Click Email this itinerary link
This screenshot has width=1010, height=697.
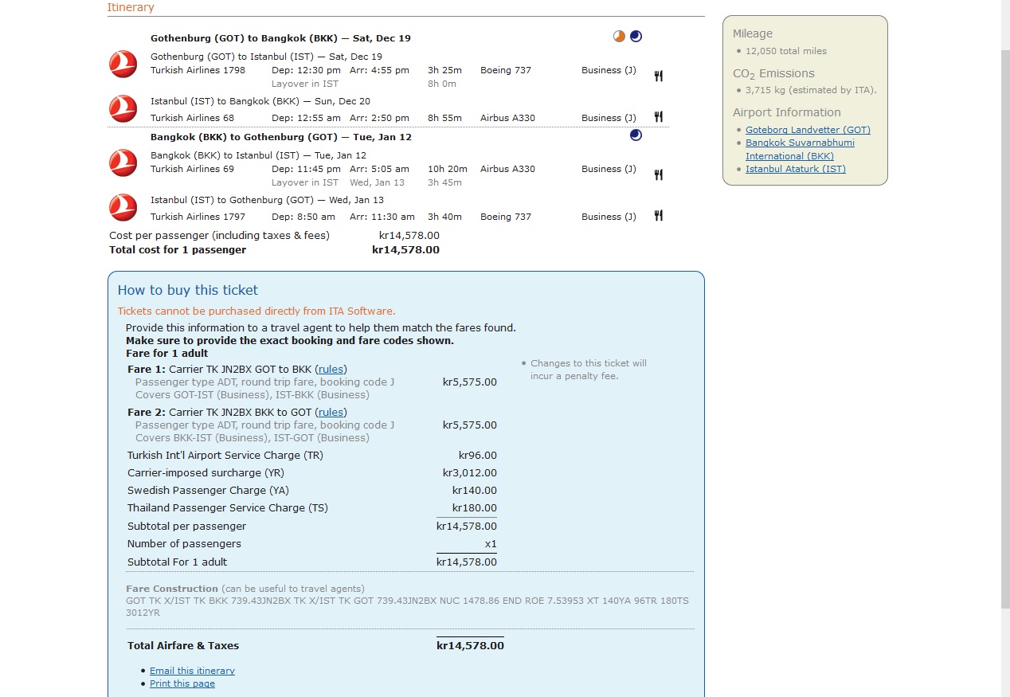[192, 671]
